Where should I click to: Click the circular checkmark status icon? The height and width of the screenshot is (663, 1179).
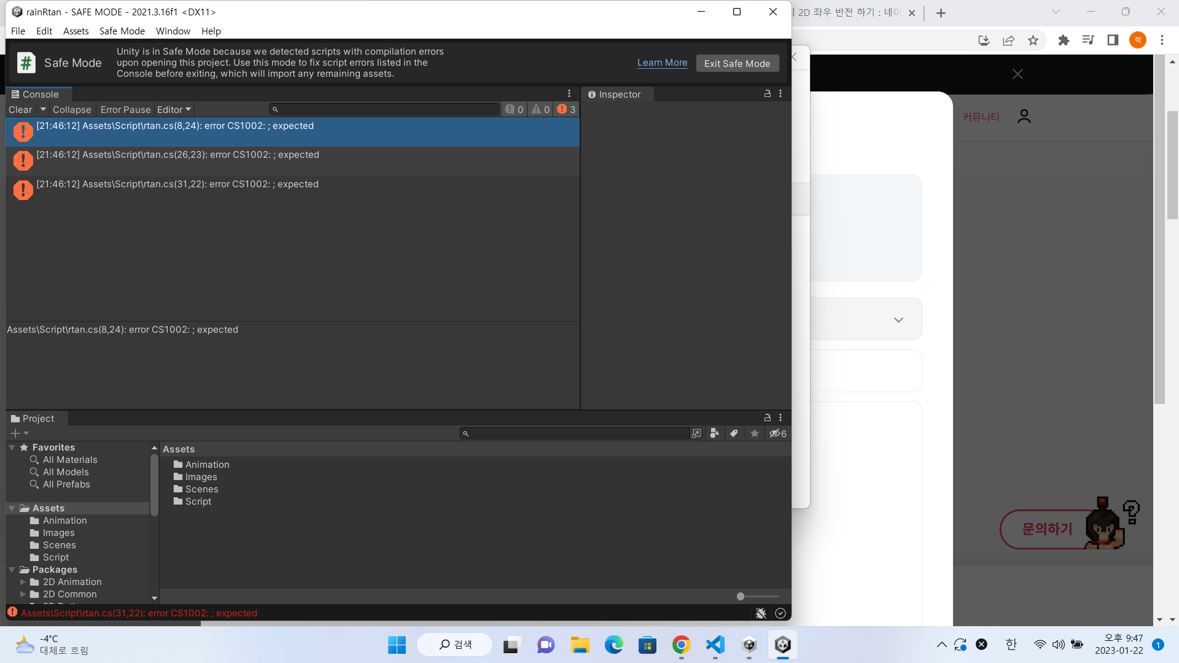click(x=780, y=613)
